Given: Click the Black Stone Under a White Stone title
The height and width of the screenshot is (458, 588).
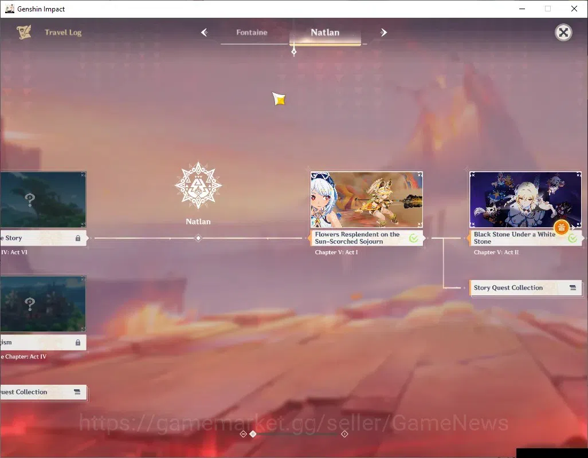Looking at the screenshot, I should point(515,238).
